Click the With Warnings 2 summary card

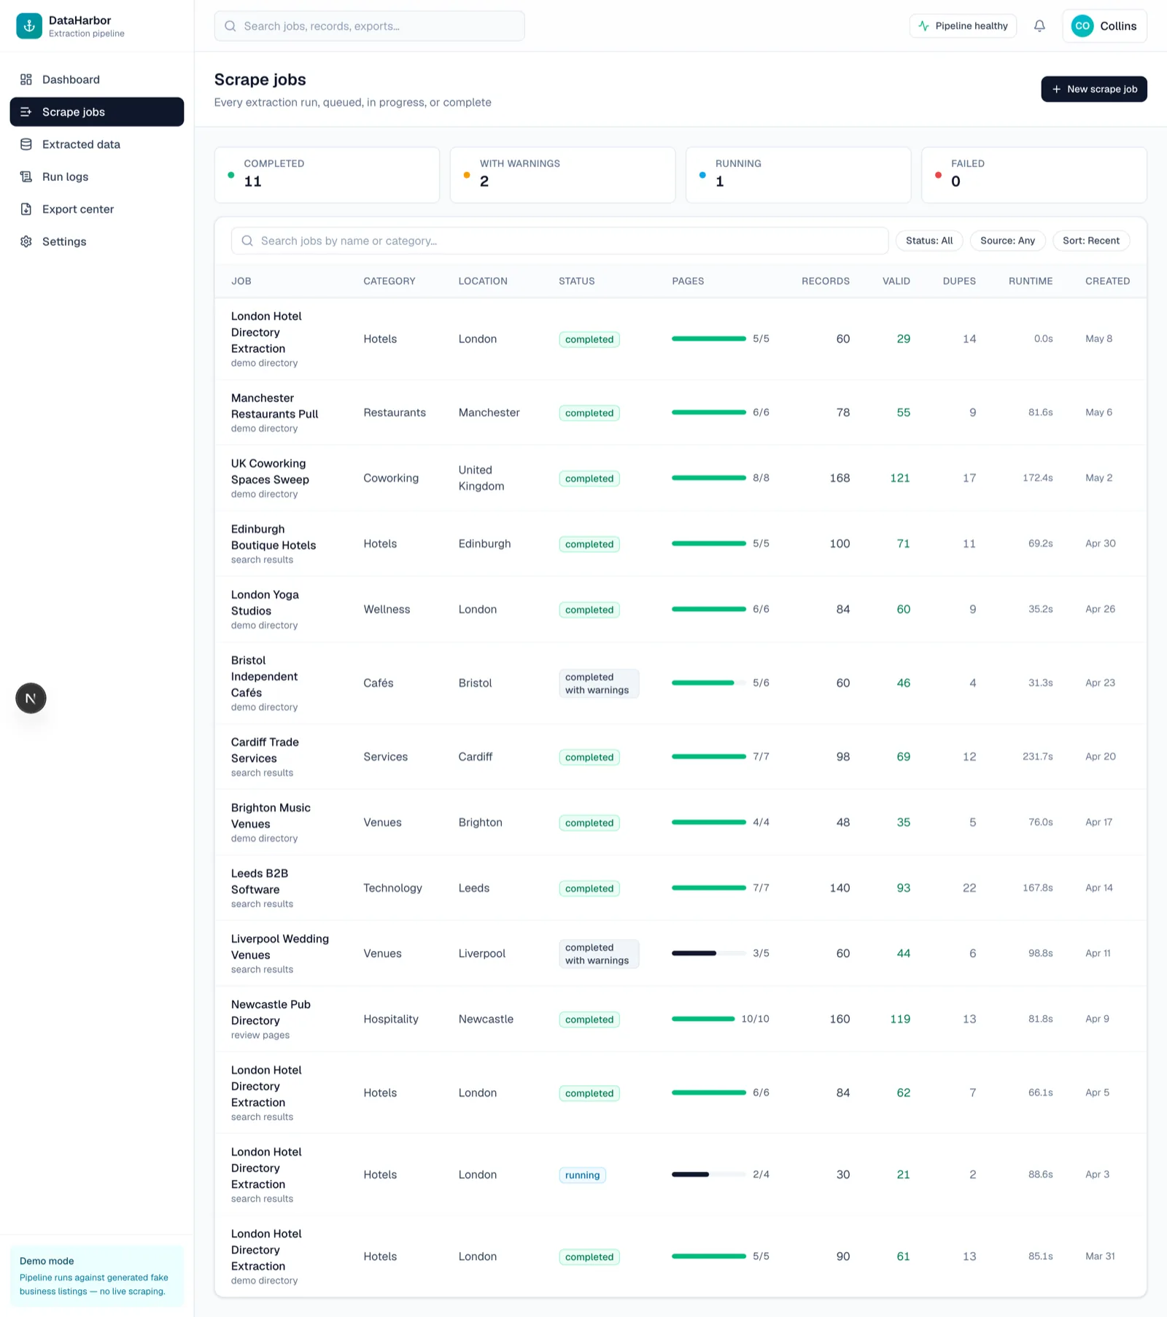pos(562,175)
